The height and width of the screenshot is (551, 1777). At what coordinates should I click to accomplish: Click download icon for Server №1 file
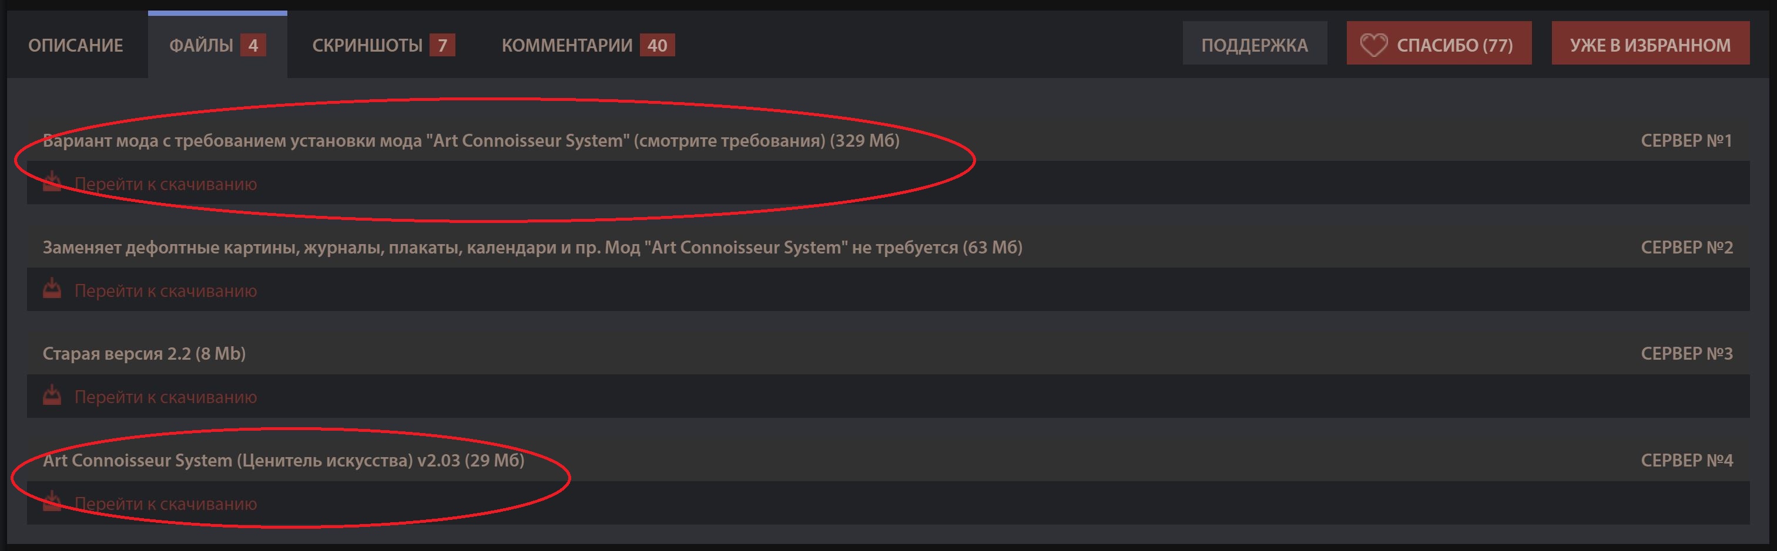click(52, 182)
